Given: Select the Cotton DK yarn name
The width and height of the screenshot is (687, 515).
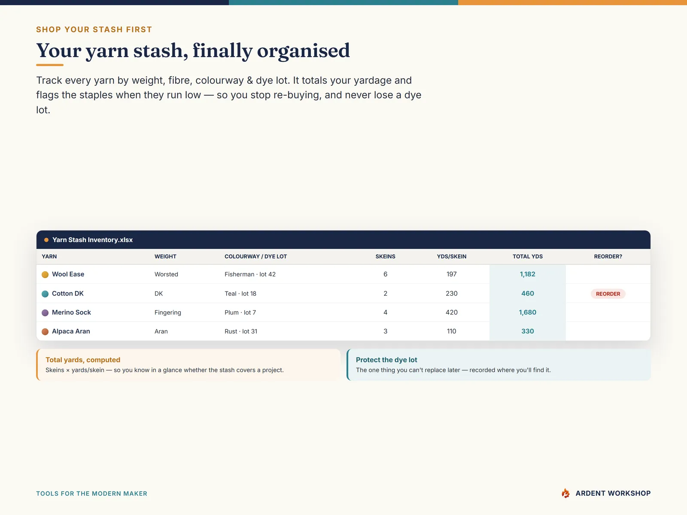Looking at the screenshot, I should 68,294.
